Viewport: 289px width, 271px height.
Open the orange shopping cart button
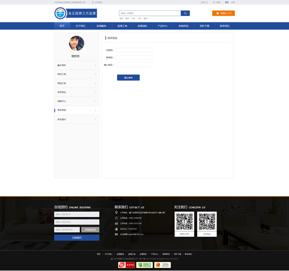(x=223, y=13)
